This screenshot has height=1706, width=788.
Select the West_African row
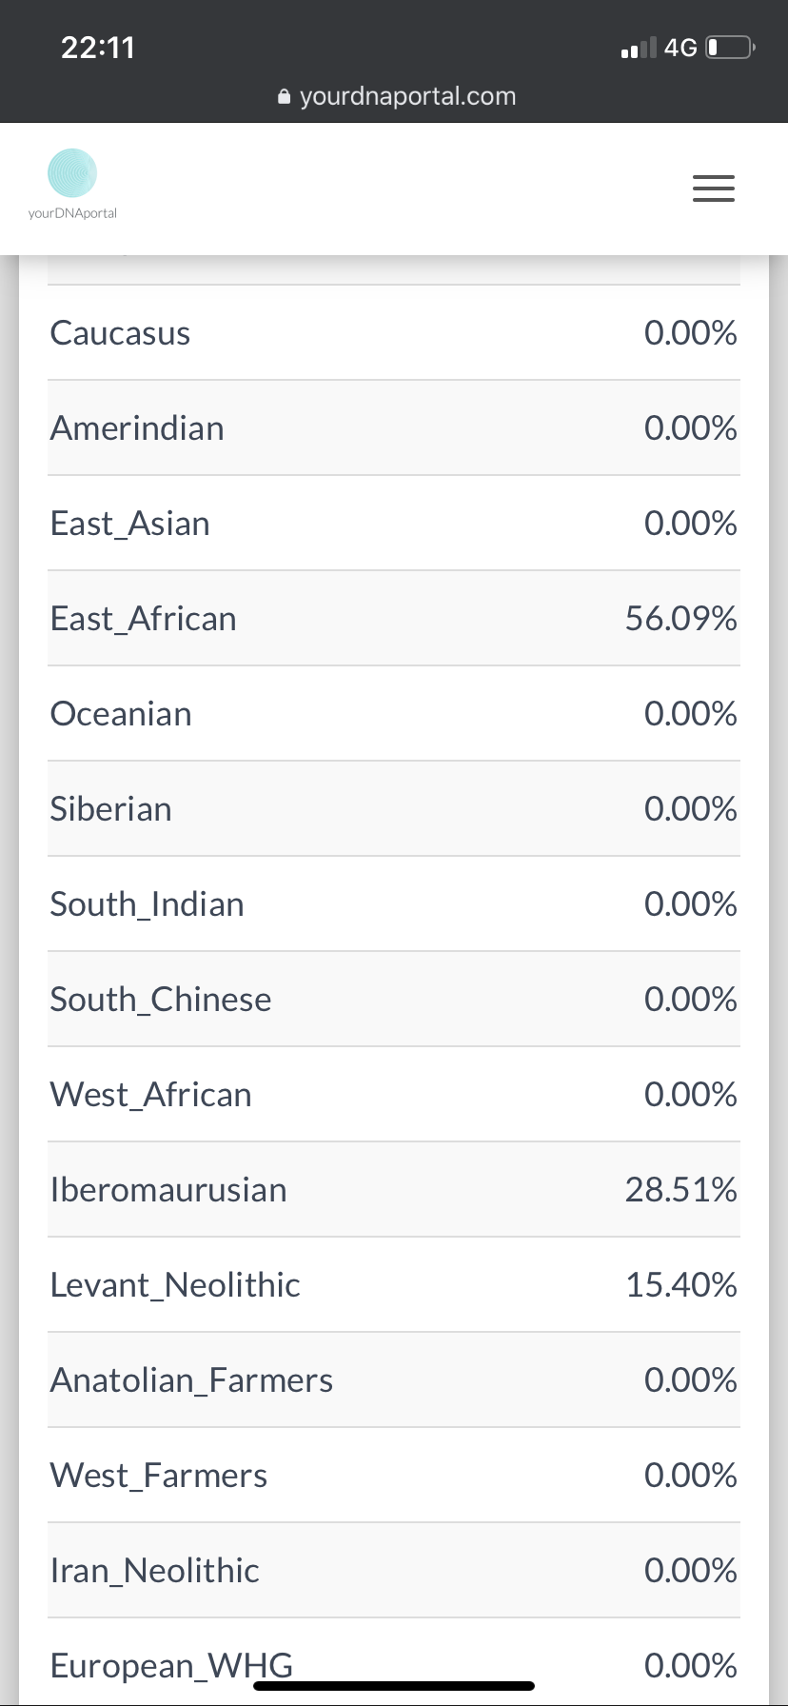tap(394, 1095)
